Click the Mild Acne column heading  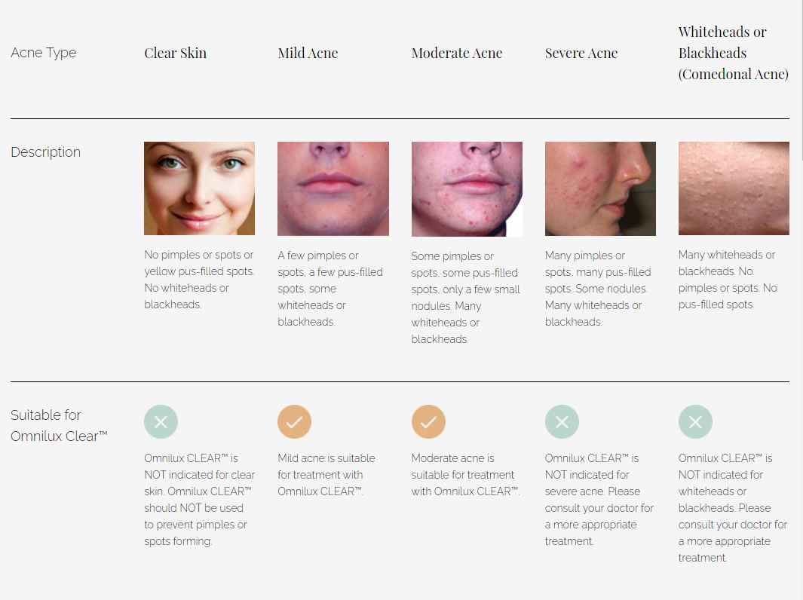pyautogui.click(x=308, y=53)
